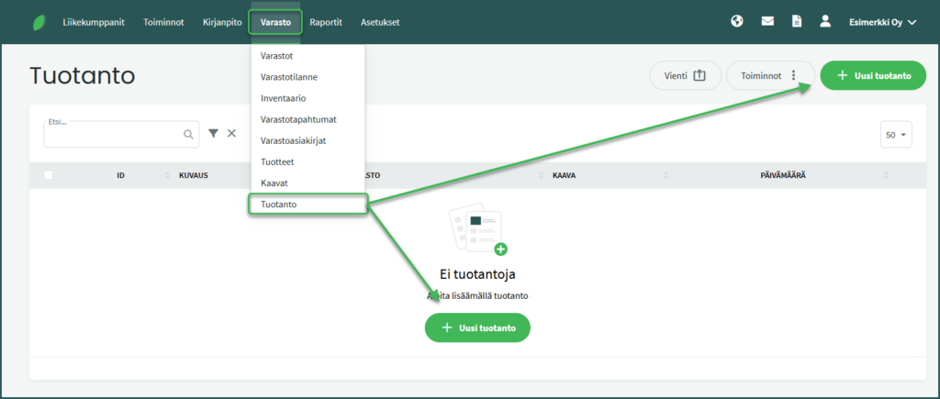The image size is (940, 399).
Task: Open the envelope messages icon
Action: click(x=767, y=21)
